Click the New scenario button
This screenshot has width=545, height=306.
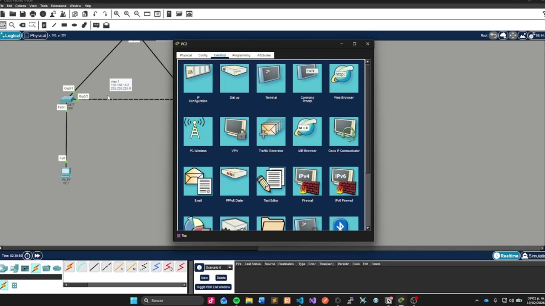click(204, 278)
